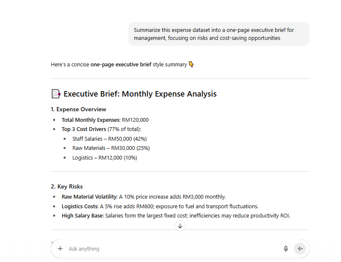This screenshot has width=341, height=262.
Task: Click the 'Executive Brief: Monthly Expense Analysis' heading
Action: coord(140,94)
